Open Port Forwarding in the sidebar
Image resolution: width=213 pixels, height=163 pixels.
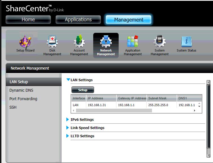[23, 99]
